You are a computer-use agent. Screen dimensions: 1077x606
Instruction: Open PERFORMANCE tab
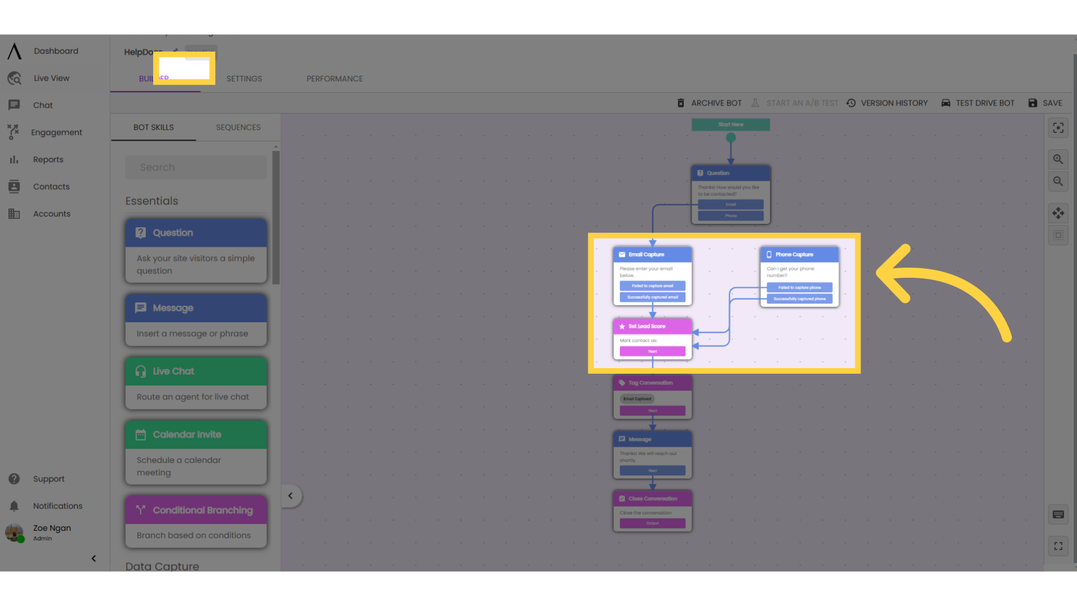click(334, 79)
